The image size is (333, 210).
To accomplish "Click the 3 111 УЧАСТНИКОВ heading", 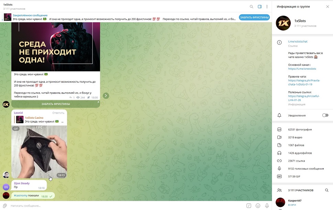I will 301,190.
